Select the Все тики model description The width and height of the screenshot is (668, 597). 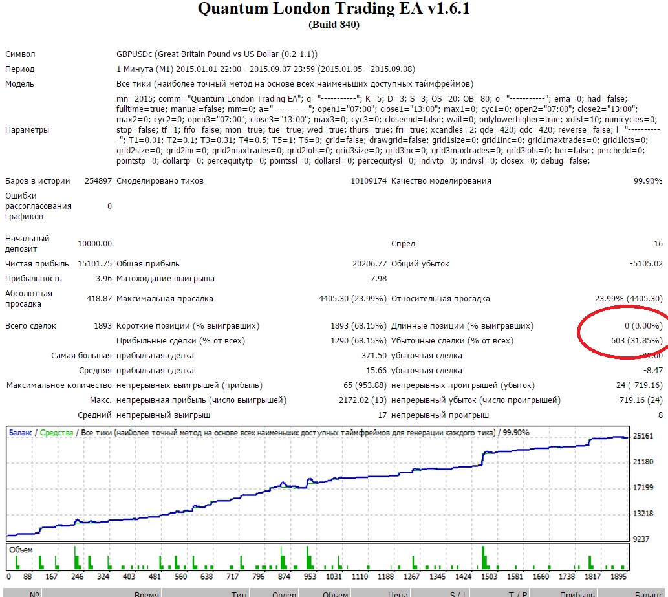(x=295, y=84)
